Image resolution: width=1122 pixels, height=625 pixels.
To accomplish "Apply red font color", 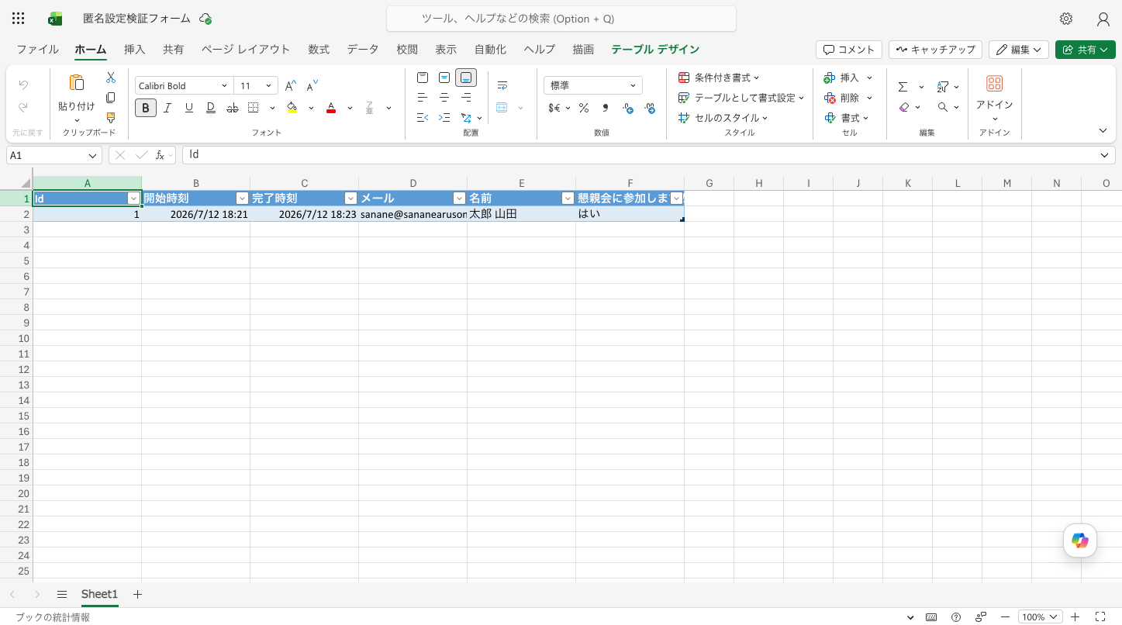I will click(331, 108).
